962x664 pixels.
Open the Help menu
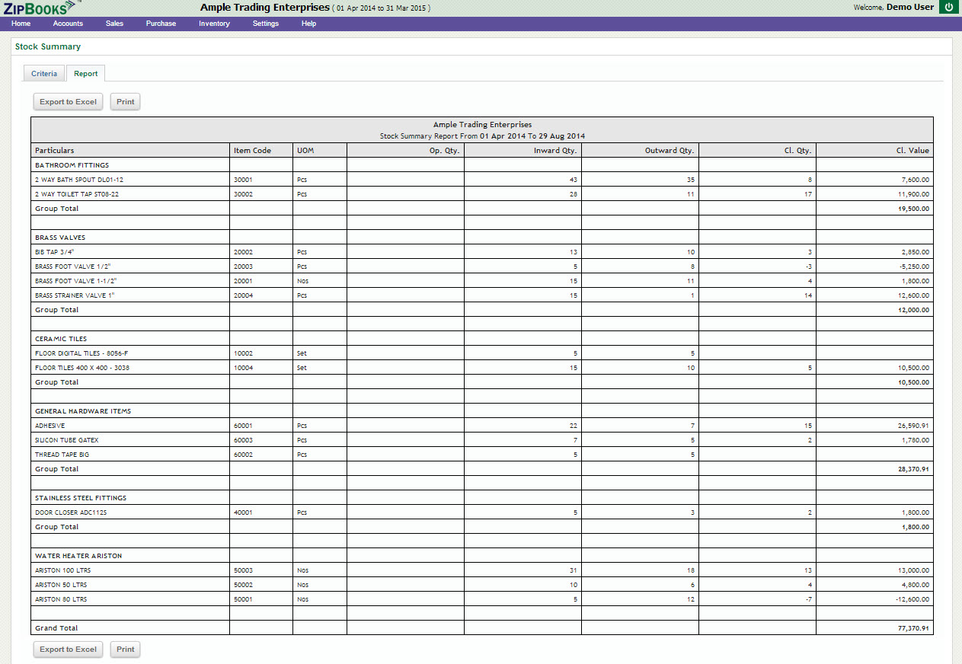coord(308,24)
